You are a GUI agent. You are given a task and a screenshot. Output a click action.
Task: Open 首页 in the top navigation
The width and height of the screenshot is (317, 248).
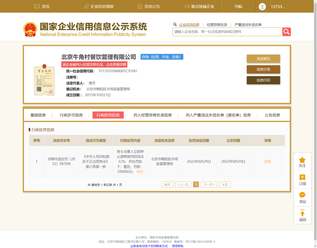pos(42,6)
